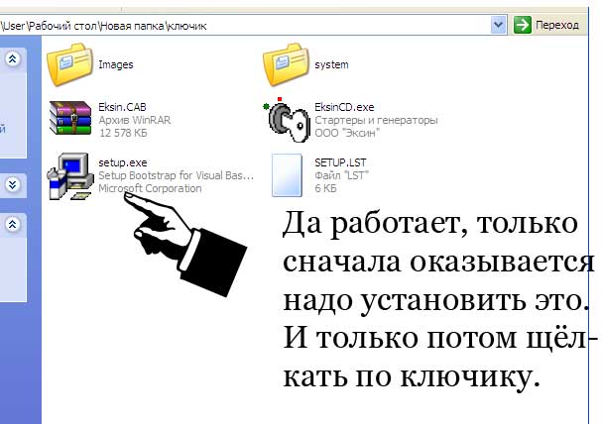Select the SETUP.LST blank file icon
This screenshot has width=602, height=424.
[287, 175]
